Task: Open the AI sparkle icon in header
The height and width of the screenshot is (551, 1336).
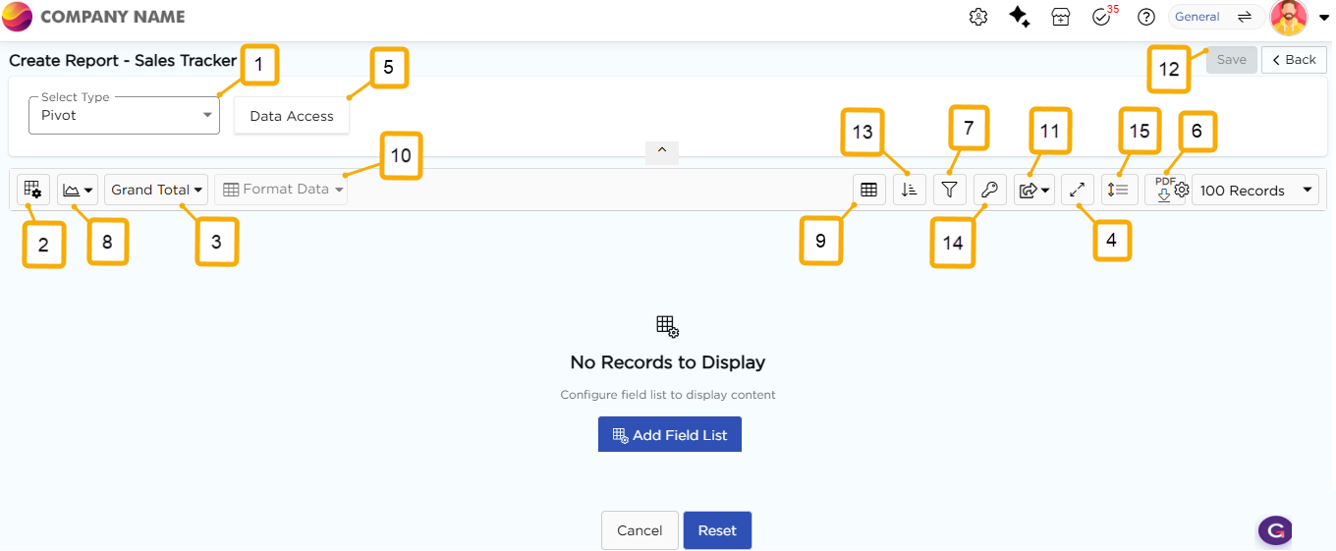Action: tap(1020, 17)
